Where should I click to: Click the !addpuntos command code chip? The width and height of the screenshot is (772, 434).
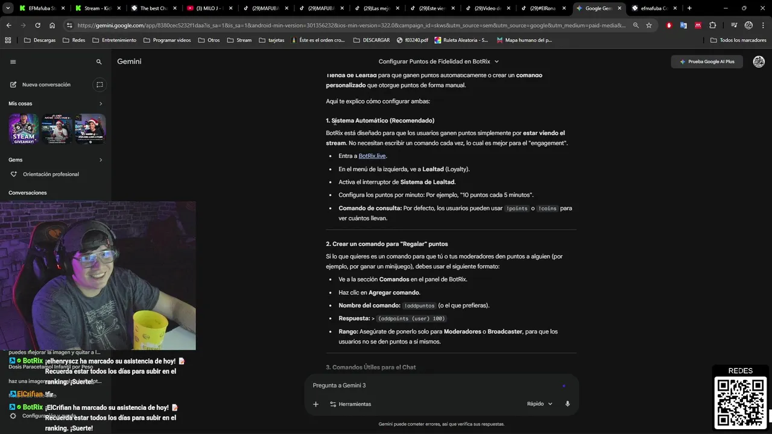coord(419,306)
